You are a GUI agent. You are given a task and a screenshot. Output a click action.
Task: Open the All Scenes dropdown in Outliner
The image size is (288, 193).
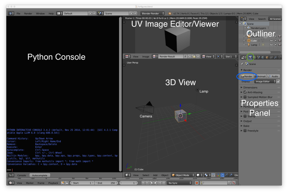click(x=275, y=19)
